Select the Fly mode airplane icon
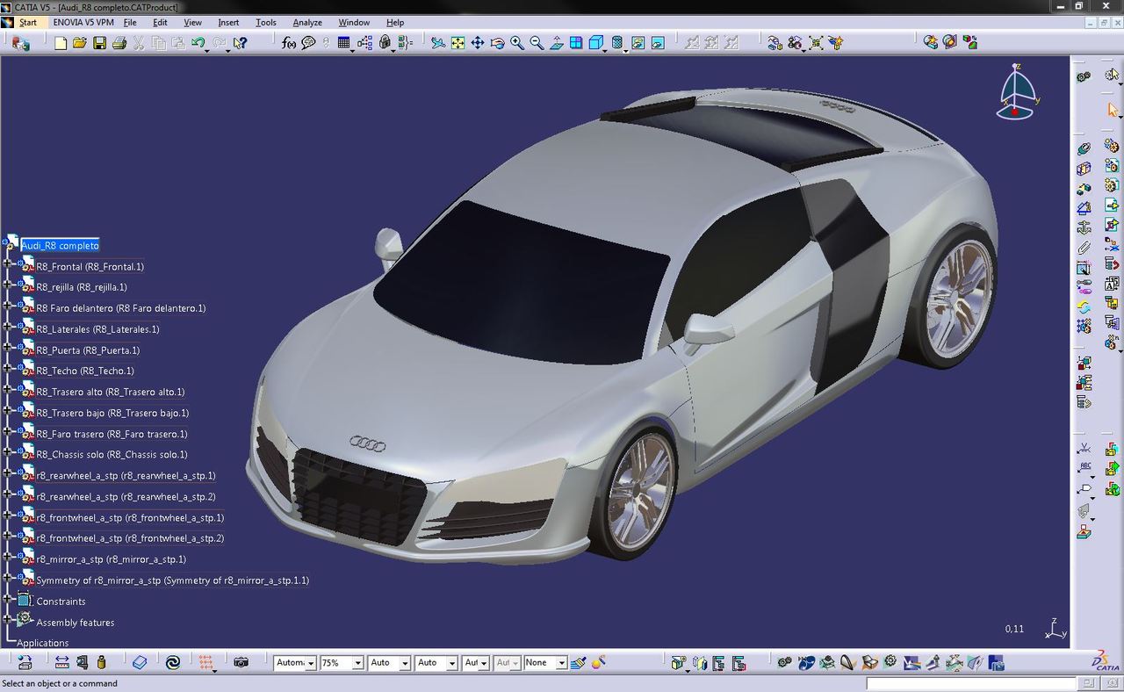The image size is (1124, 692). point(438,43)
